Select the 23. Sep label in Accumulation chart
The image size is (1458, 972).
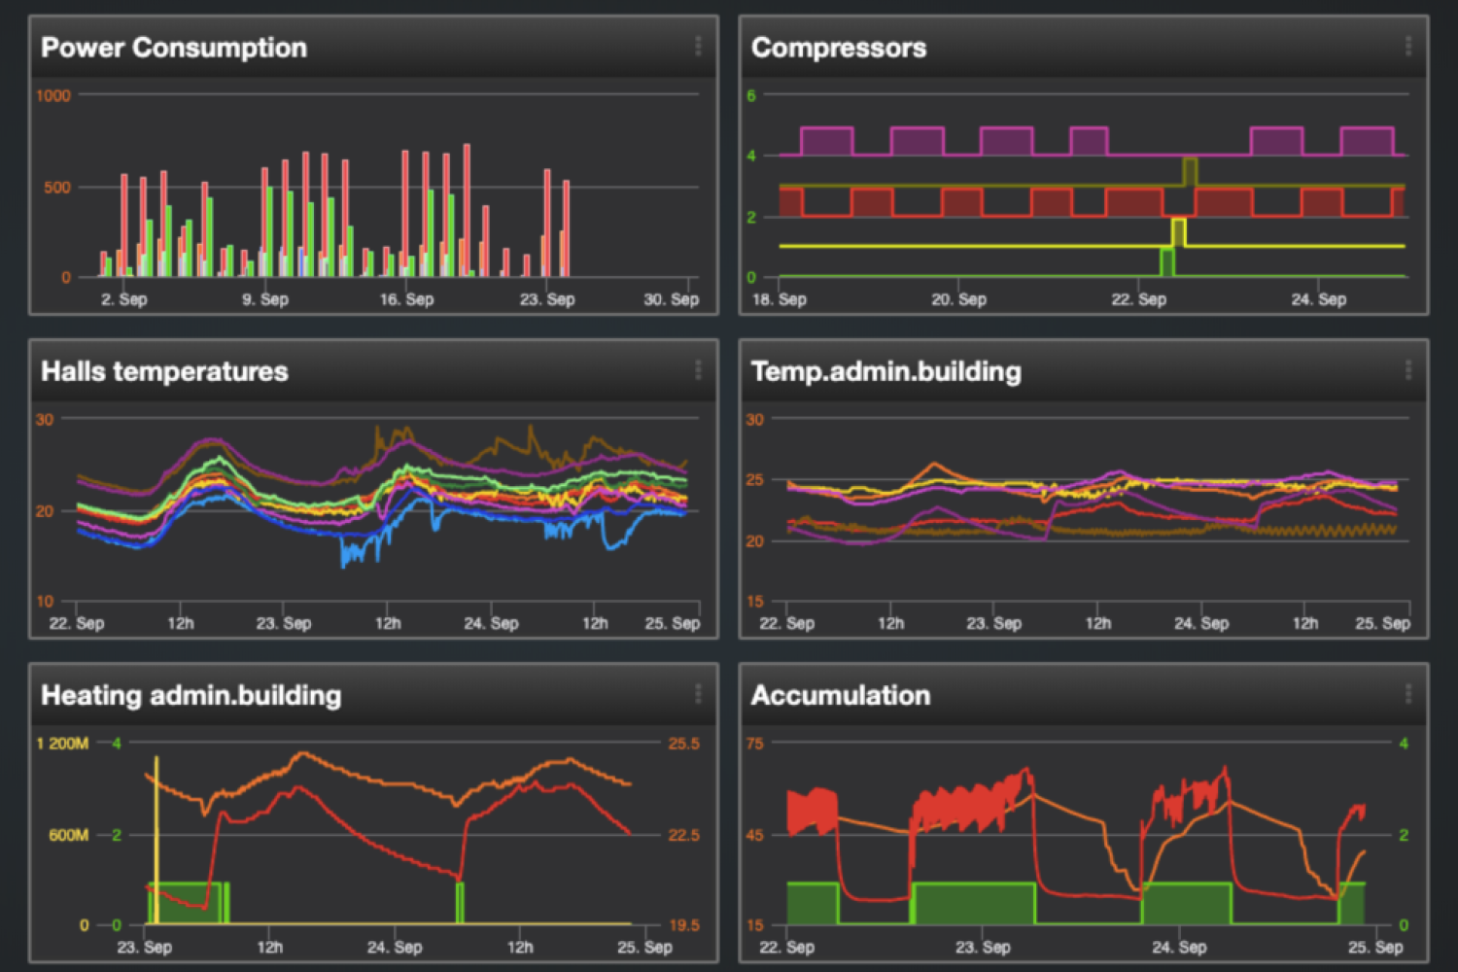983,947
